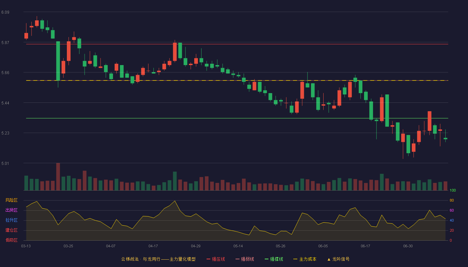This screenshot has width=468, height=267.
Task: Toggle the 强撑线 legend item
Action: click(274, 259)
